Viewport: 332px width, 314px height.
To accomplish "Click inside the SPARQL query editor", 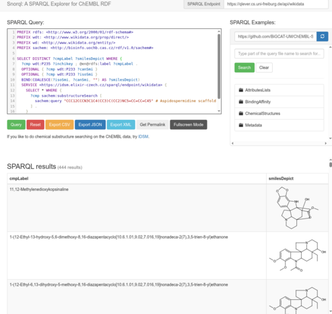I will click(114, 71).
